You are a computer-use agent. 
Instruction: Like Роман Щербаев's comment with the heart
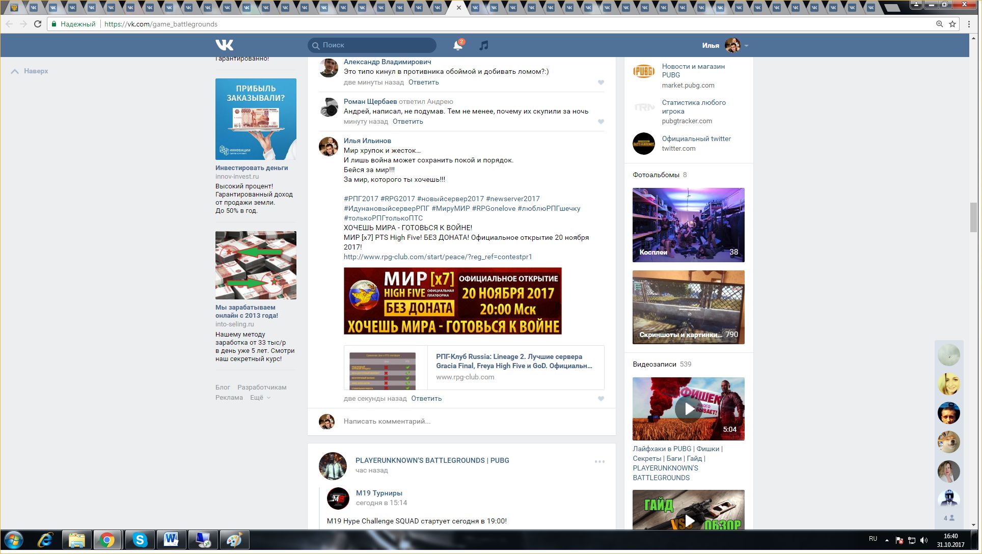(601, 122)
